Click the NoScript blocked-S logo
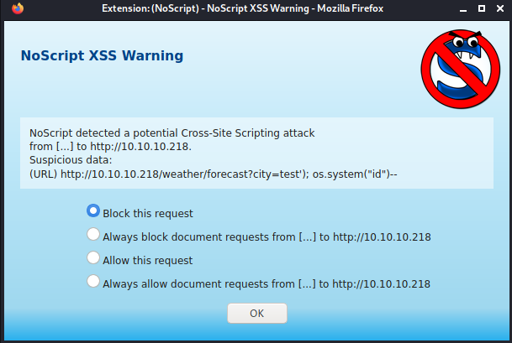Screen dimensions: 512x343 [461, 69]
